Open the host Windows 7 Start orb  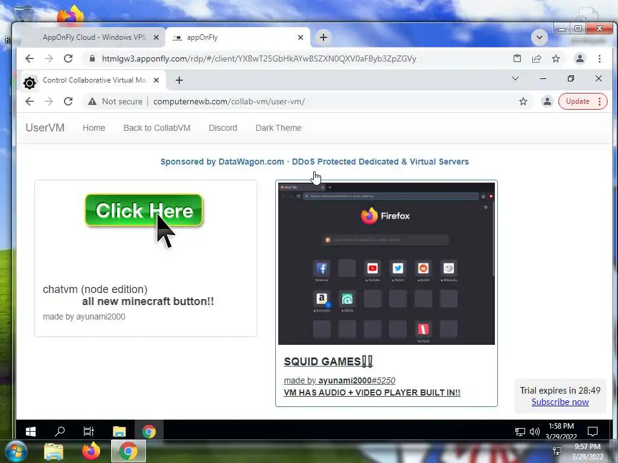16,451
